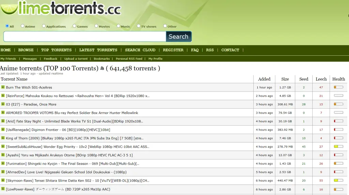Click the 79.54 GB size cell

(285, 113)
